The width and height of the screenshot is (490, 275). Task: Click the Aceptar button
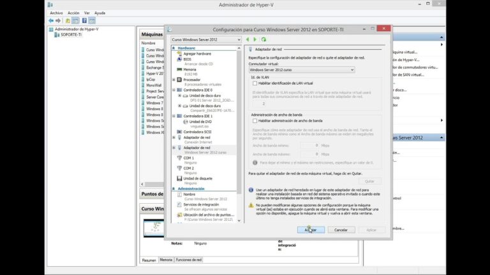311,230
